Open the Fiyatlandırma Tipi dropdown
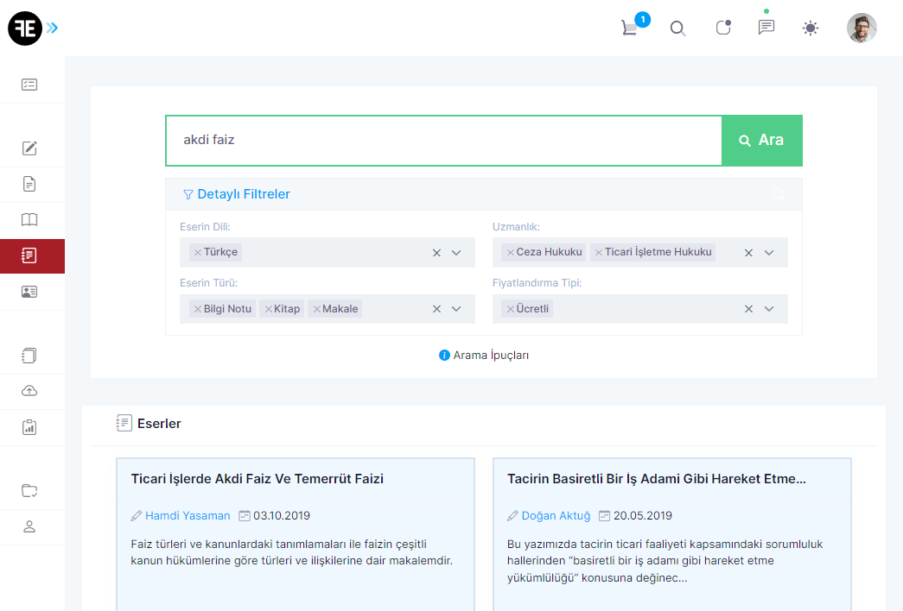 769,309
